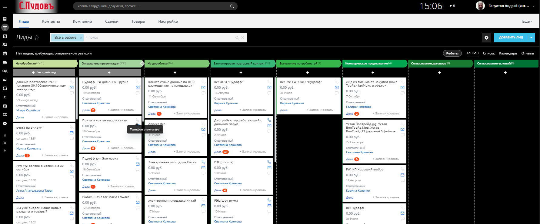Remove the 'Все в работе' filter chip

(x=81, y=38)
